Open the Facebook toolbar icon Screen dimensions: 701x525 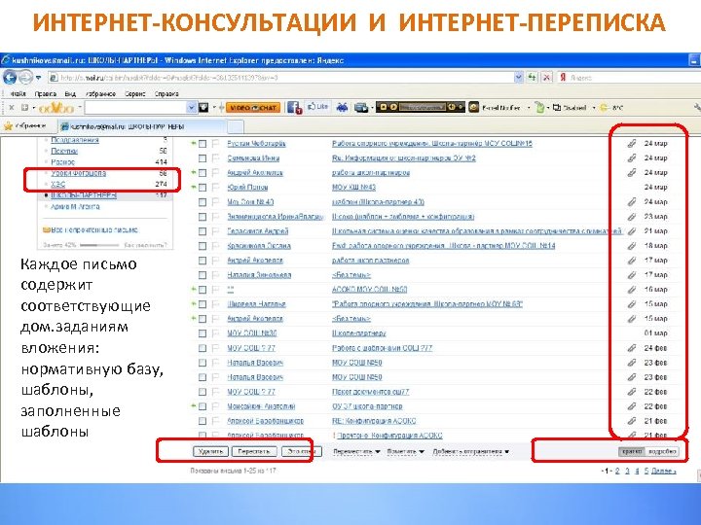(294, 108)
